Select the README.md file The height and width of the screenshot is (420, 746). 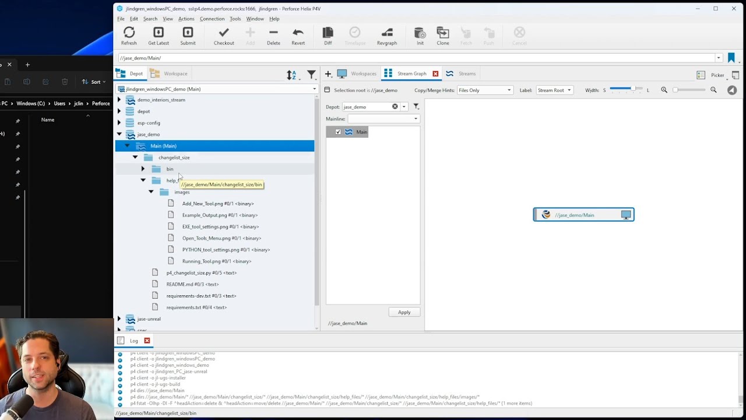point(192,284)
